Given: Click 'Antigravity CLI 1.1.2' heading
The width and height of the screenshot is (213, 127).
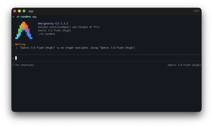Looking at the screenshot, I should click(x=53, y=23).
